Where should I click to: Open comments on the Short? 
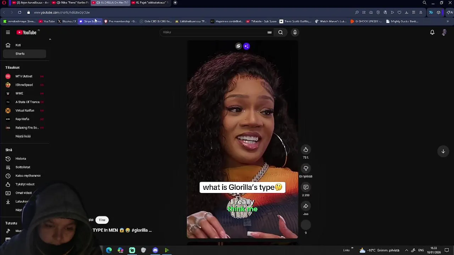click(x=306, y=187)
